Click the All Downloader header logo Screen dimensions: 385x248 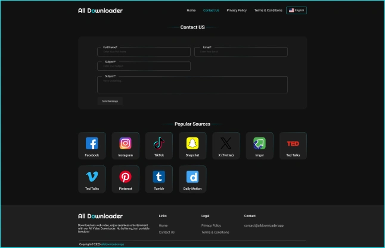[x=100, y=10]
